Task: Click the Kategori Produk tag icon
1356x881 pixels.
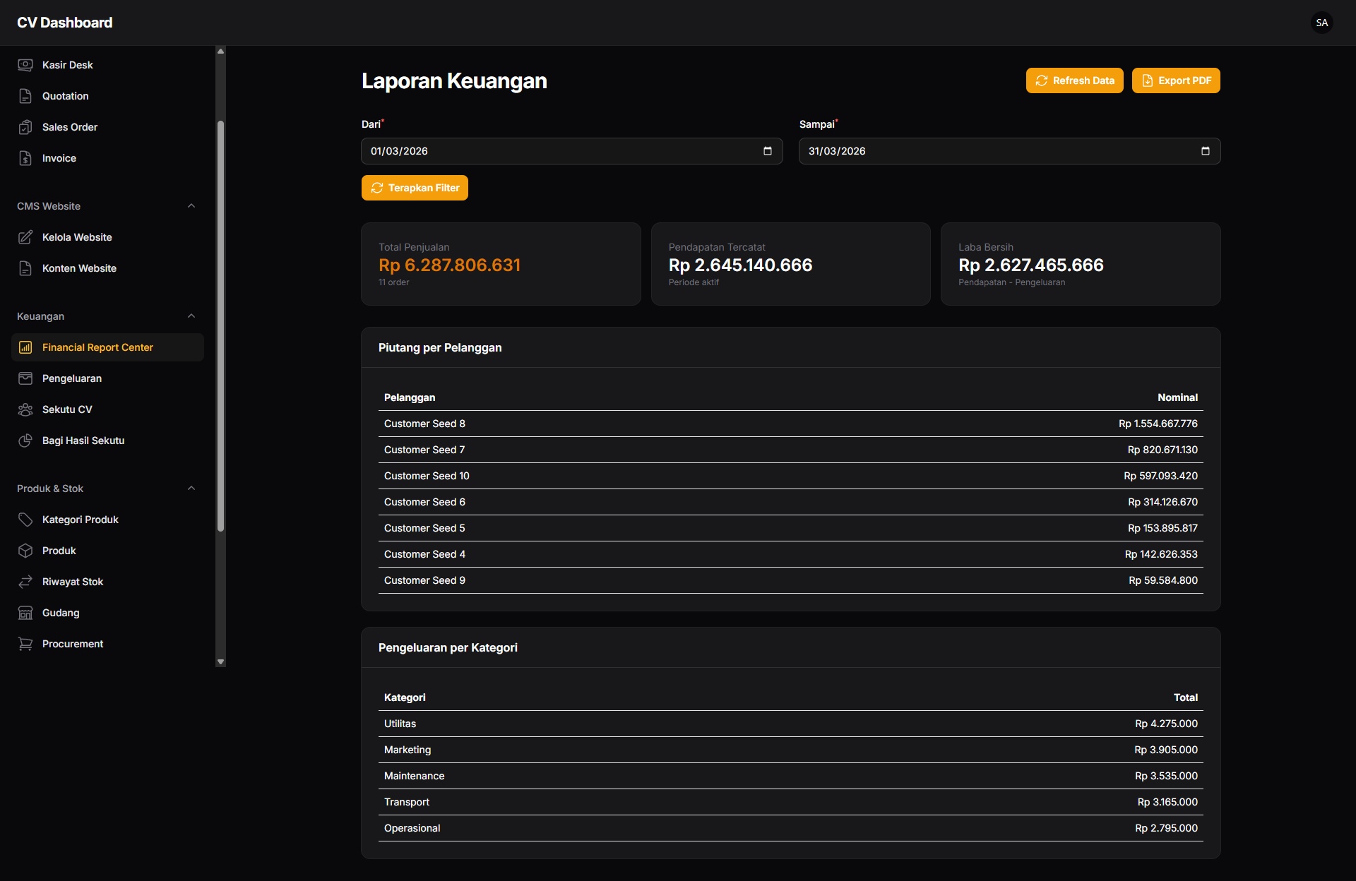Action: (x=25, y=520)
